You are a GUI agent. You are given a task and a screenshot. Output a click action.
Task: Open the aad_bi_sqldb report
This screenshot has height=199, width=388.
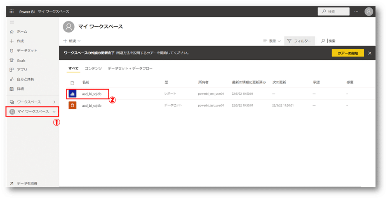92,94
